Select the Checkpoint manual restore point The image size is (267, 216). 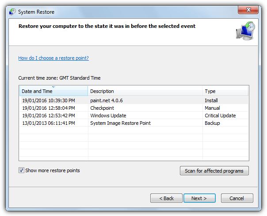pos(134,108)
